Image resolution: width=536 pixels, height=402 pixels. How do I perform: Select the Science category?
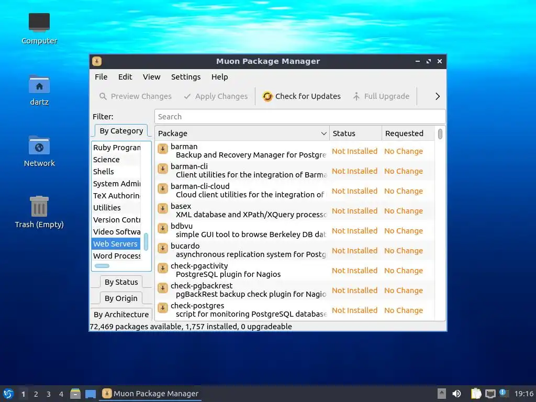117,160
